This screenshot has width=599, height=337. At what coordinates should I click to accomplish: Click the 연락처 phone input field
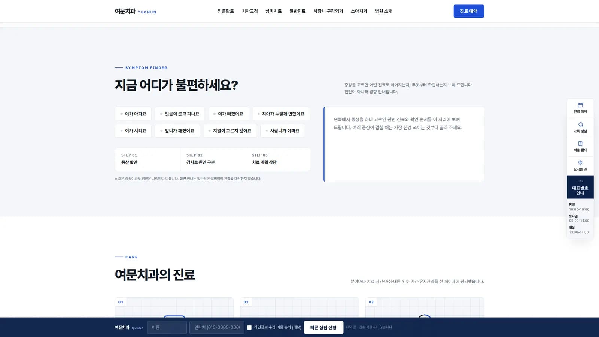[217, 327]
